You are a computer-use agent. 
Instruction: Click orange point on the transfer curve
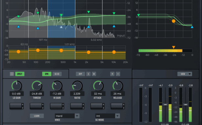(173, 21)
